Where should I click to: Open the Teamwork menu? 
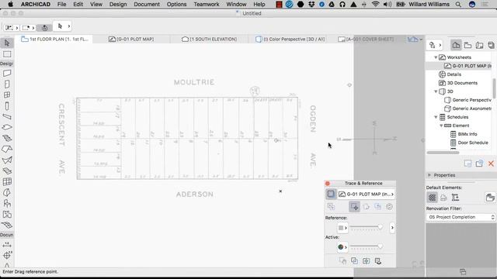coord(207,4)
